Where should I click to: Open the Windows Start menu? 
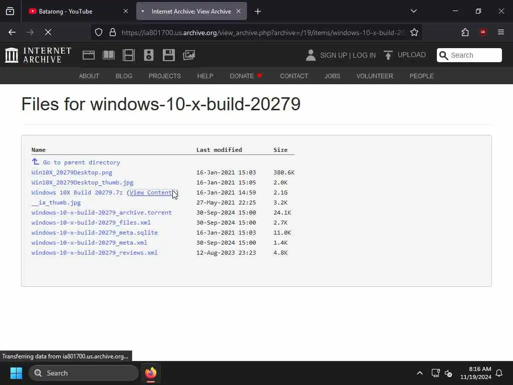point(16,373)
